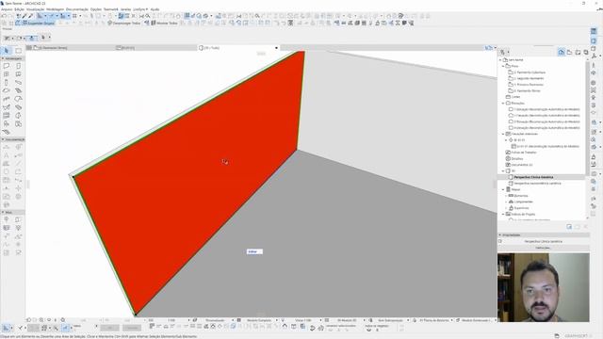Collapse the Documentação toolbox section
Viewport: 603px width, 339px height.
(3, 139)
